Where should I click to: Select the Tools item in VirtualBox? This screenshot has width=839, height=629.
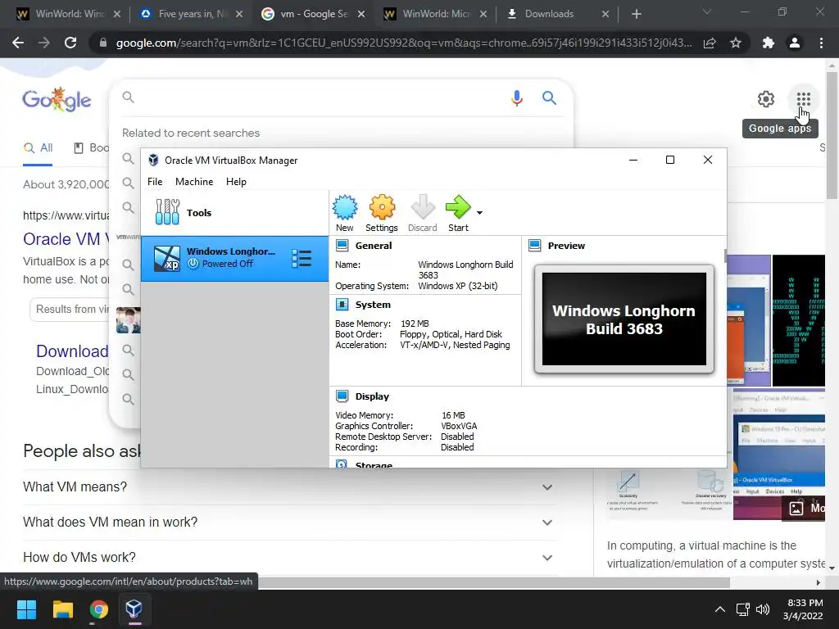tap(235, 213)
